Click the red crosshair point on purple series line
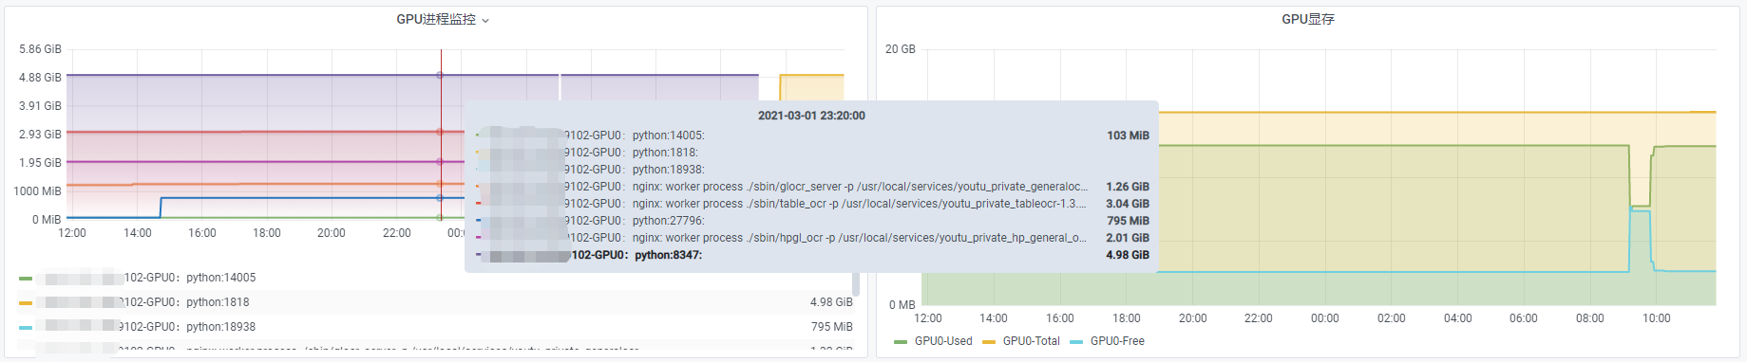Image resolution: width=1747 pixels, height=362 pixels. (x=440, y=75)
